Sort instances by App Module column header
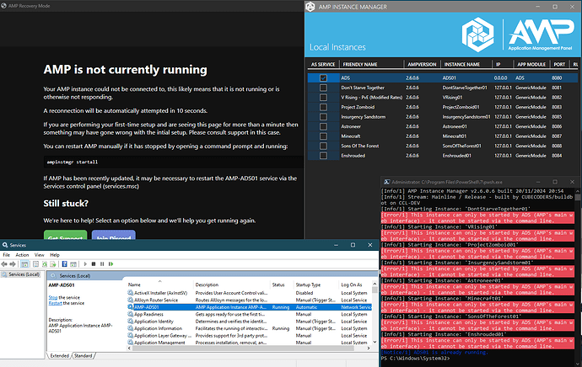The height and width of the screenshot is (367, 582). [531, 64]
